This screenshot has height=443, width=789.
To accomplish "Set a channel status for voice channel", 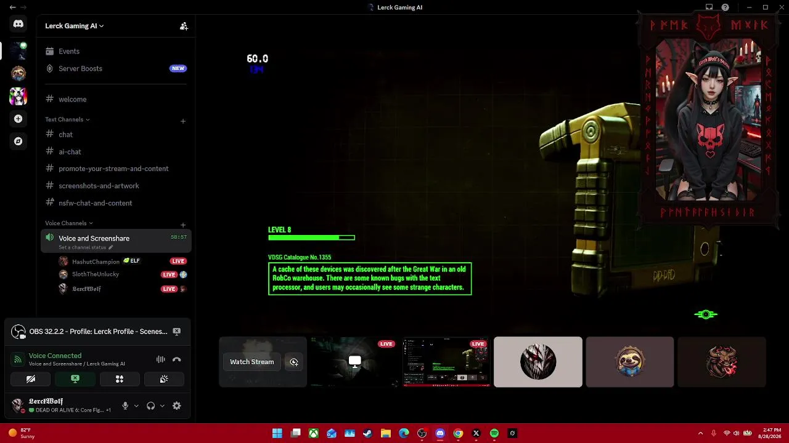I will [86, 247].
